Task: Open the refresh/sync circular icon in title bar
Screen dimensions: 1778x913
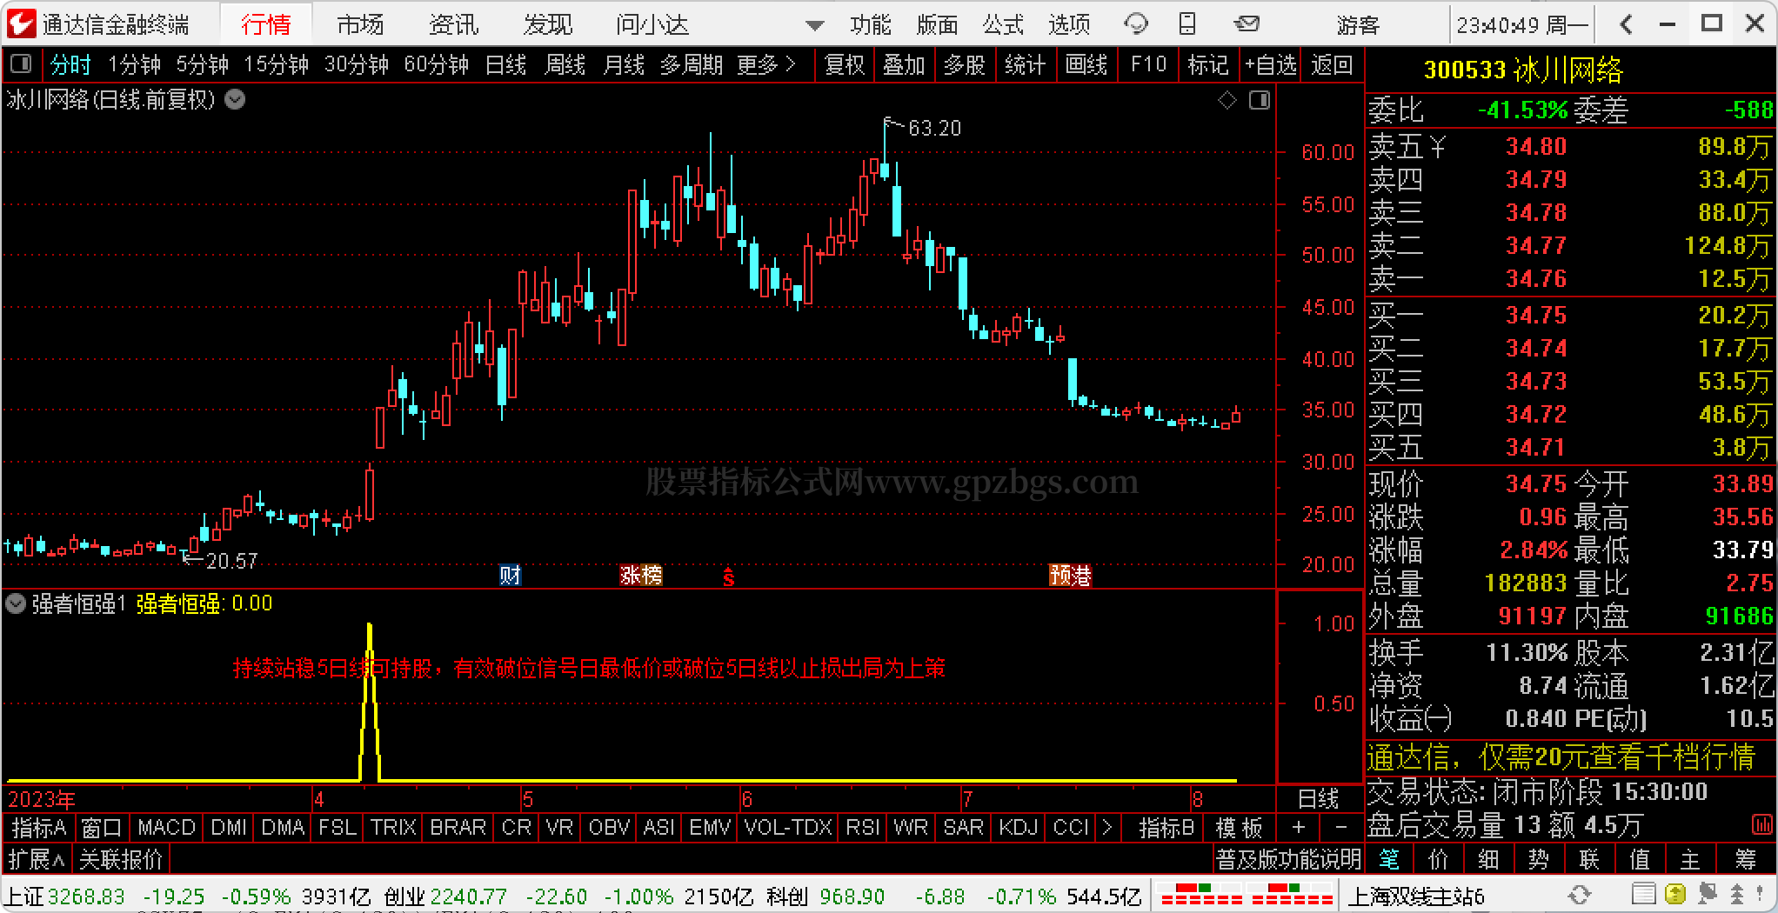Action: [x=1136, y=24]
